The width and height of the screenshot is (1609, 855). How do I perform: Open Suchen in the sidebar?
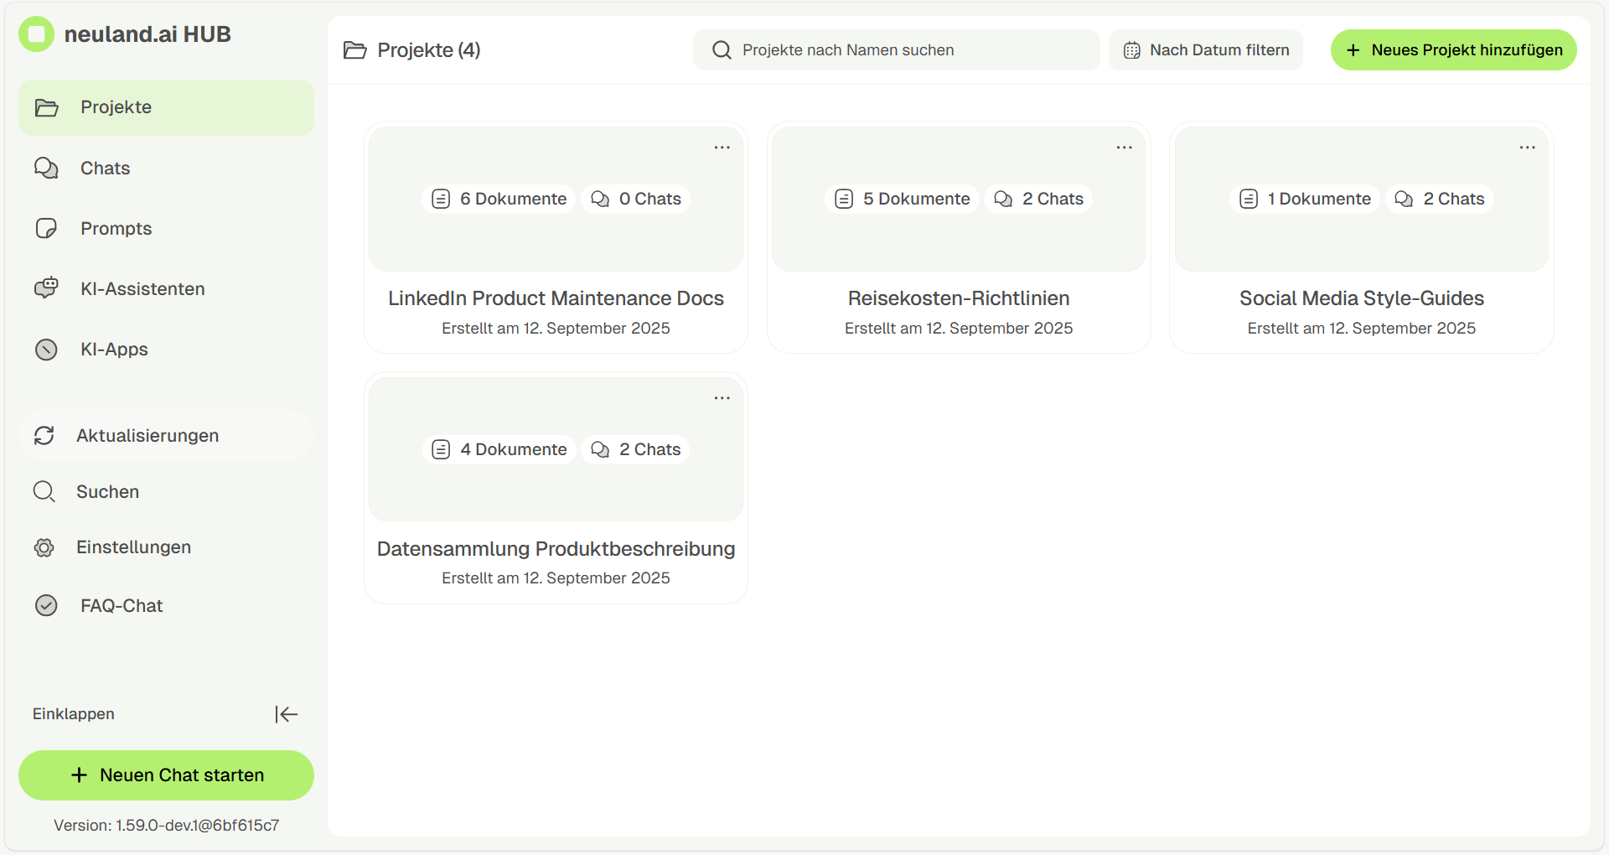[x=107, y=492]
